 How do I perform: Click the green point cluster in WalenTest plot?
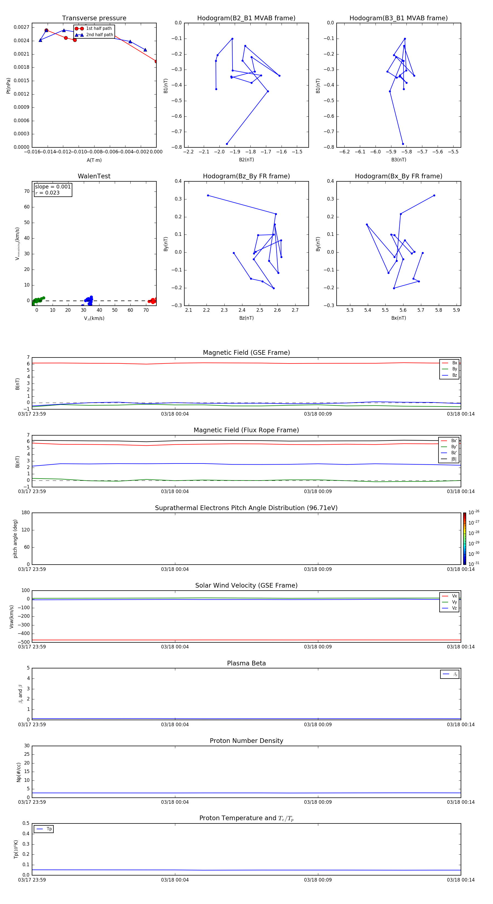pyautogui.click(x=37, y=300)
